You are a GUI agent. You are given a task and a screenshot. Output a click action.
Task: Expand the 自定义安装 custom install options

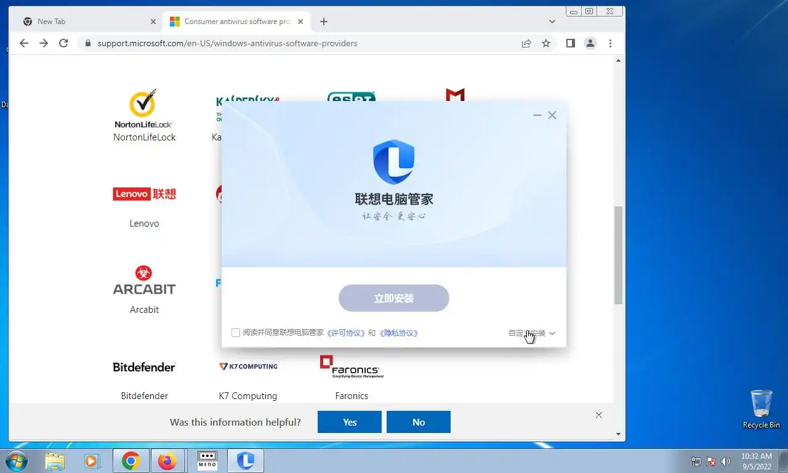(x=532, y=333)
